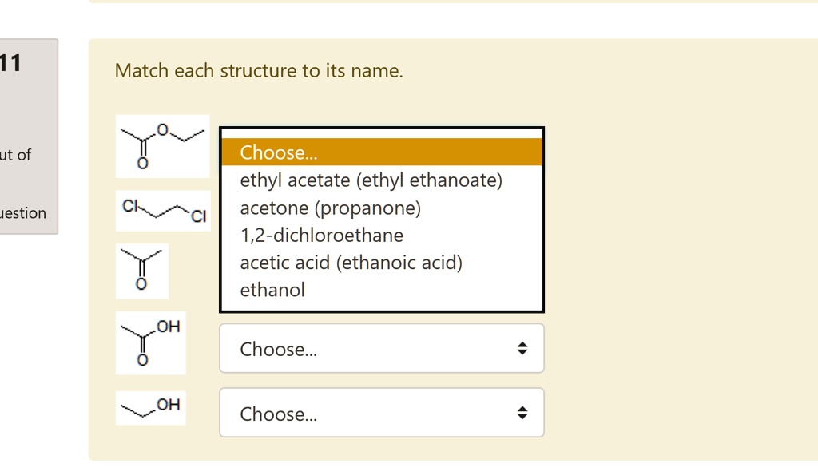Select ethyl acetate (ethyl ethanoate) option
Screen dimensions: 818x475
coord(371,180)
